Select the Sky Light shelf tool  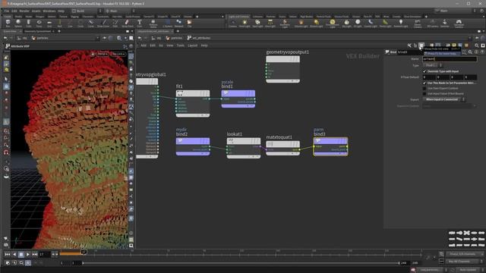point(346,23)
